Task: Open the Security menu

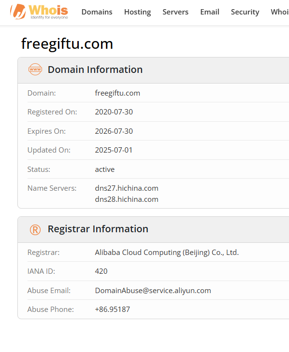Action: [x=245, y=12]
